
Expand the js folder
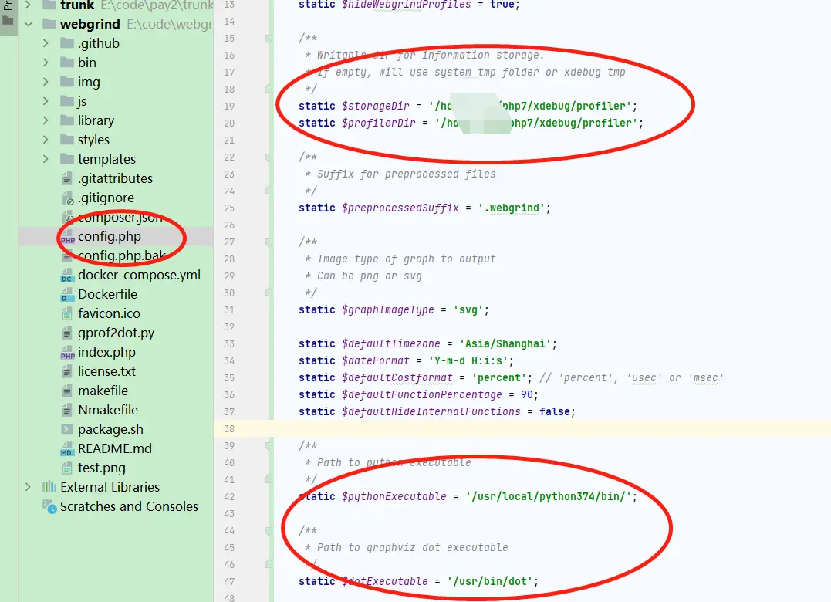pos(46,101)
